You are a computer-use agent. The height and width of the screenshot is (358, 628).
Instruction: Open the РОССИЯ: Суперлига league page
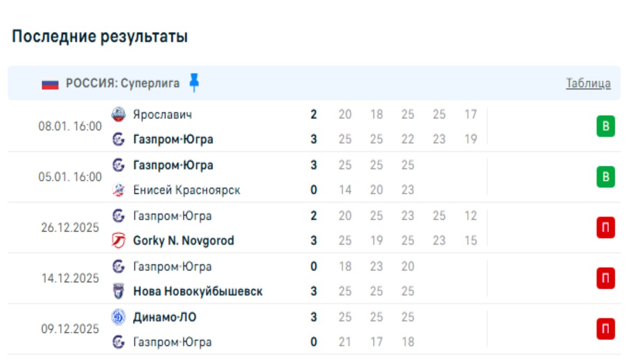(x=123, y=83)
